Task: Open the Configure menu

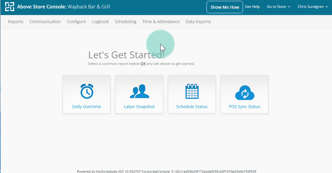Action: [x=76, y=22]
